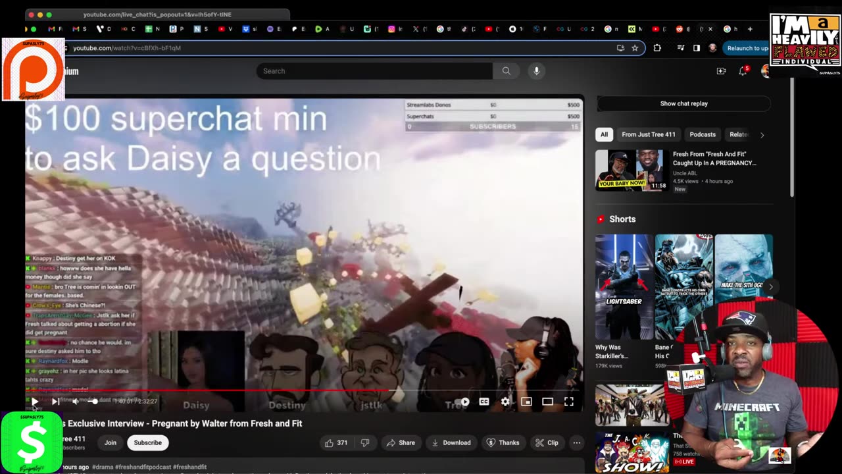The width and height of the screenshot is (842, 474).
Task: Play the paused YouTube video
Action: [35, 402]
